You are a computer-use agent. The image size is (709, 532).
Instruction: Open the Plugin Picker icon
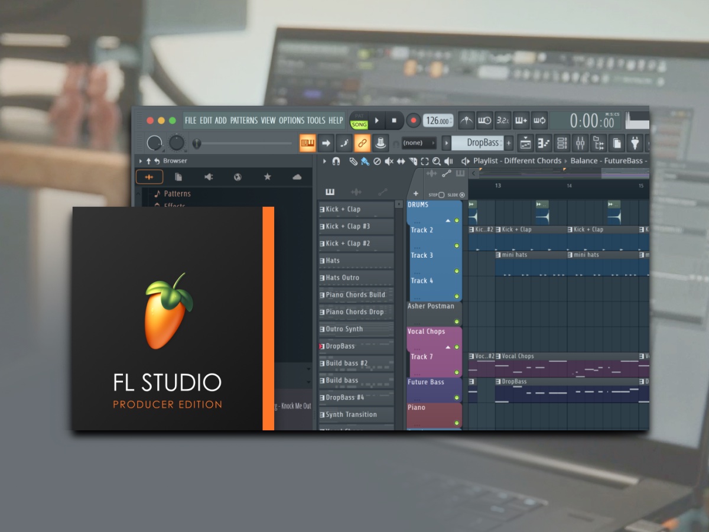coord(635,143)
